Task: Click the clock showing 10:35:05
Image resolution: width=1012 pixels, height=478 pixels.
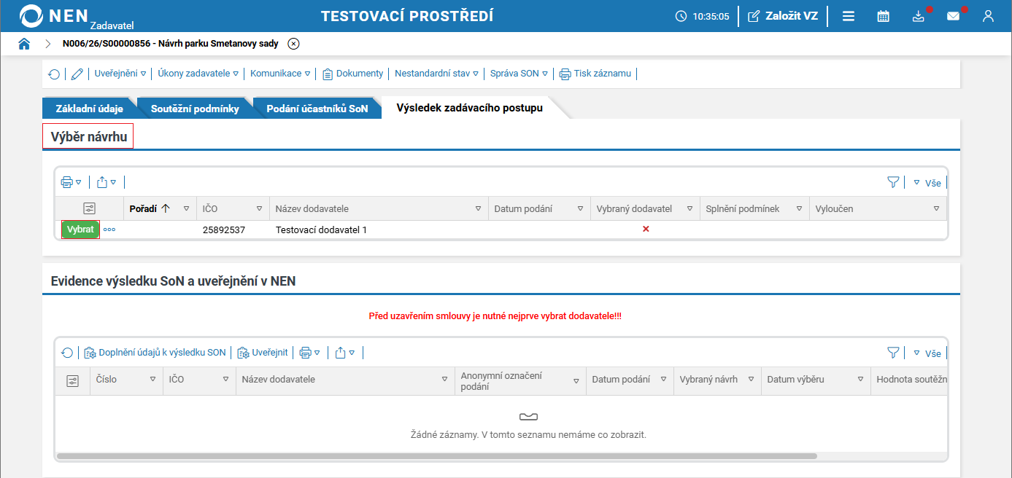Action: click(x=702, y=16)
